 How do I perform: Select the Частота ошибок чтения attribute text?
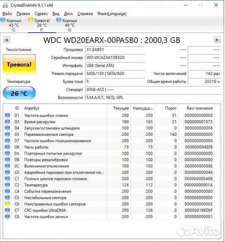point(46,116)
